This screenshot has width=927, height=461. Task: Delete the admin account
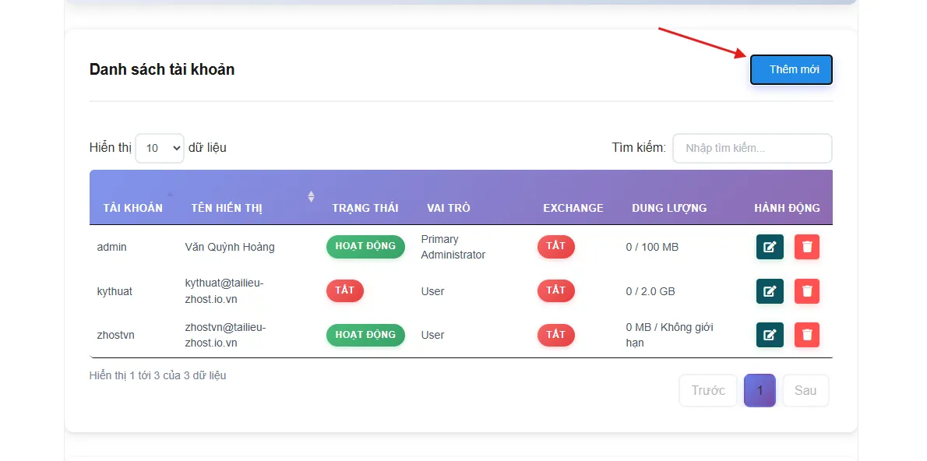pos(807,247)
